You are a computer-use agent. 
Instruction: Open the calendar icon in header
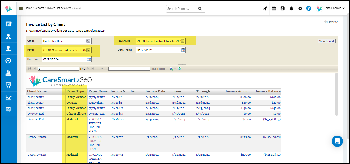tap(274, 8)
